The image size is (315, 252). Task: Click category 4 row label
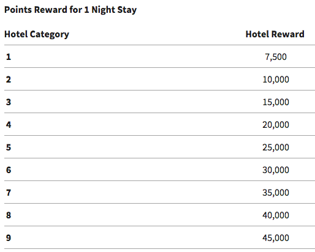pyautogui.click(x=9, y=125)
